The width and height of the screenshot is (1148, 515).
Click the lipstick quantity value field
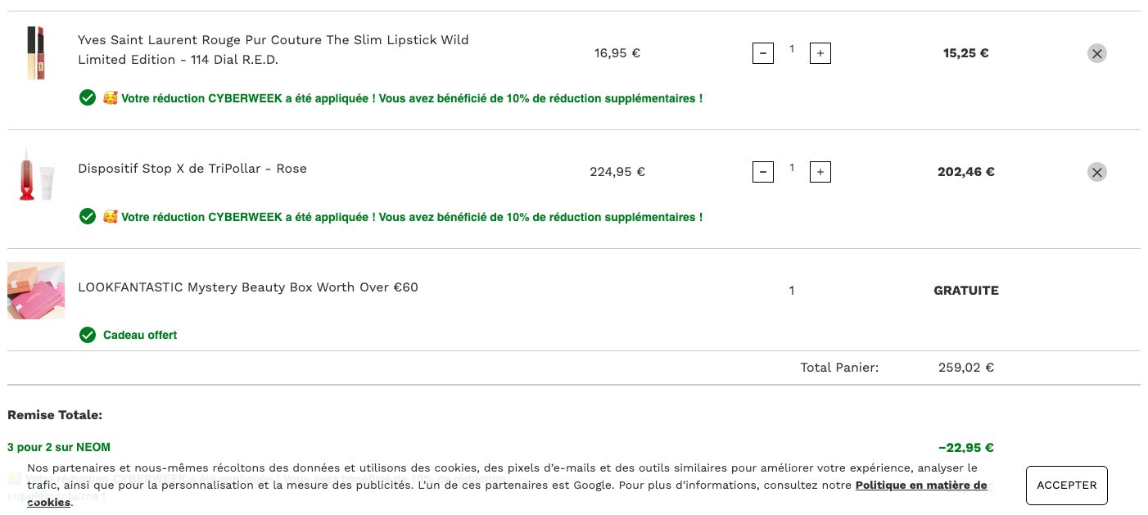click(792, 50)
